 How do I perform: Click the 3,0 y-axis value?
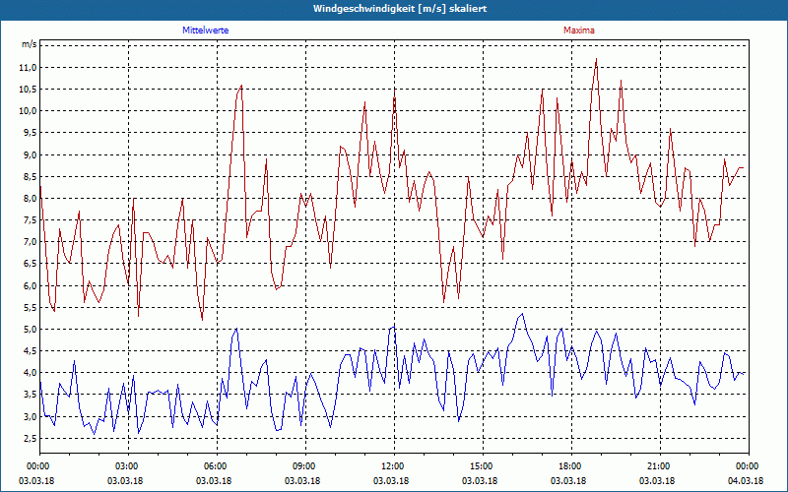click(x=30, y=417)
